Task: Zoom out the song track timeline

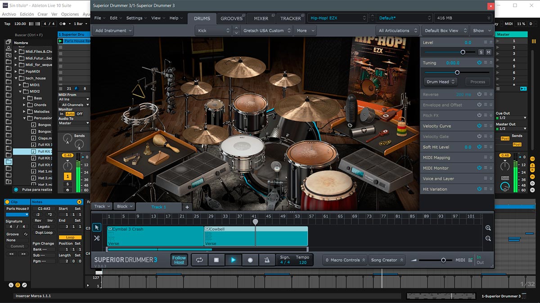Action: pos(488,238)
